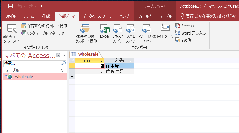
Task: Open the serial column filter dropdown
Action: point(101,61)
